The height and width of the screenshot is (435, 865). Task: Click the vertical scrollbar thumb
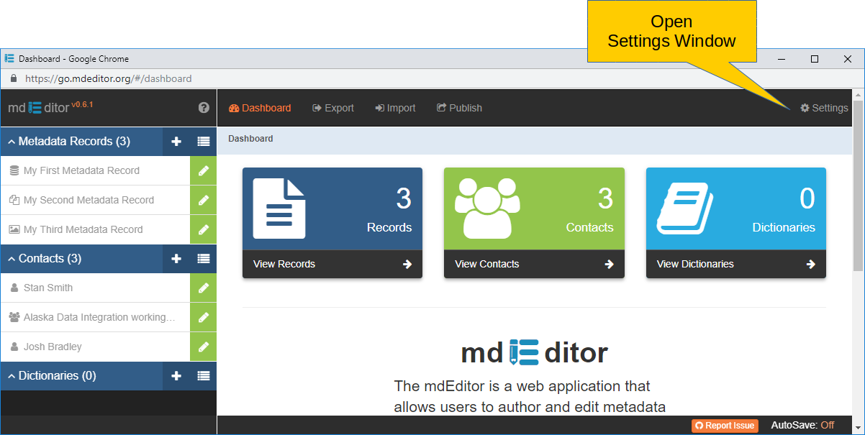pyautogui.click(x=857, y=186)
